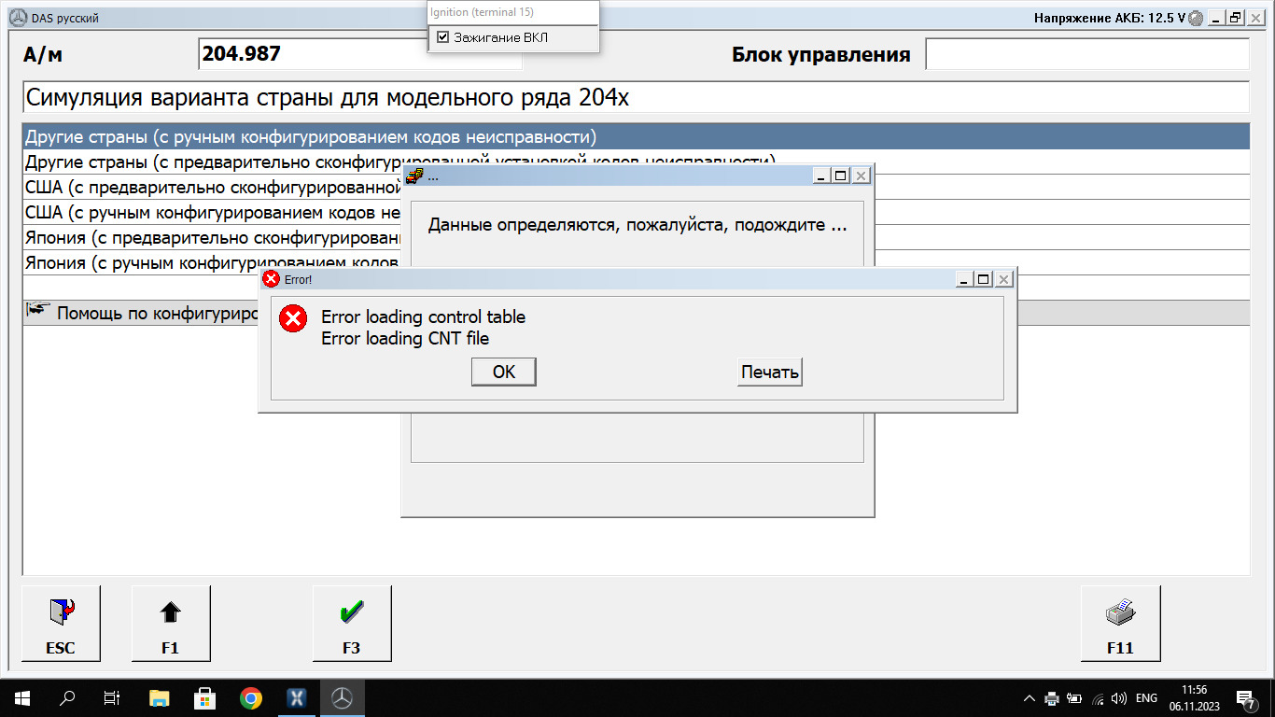The width and height of the screenshot is (1275, 717).
Task: Open Помощь по конфигурированию help row
Action: click(x=140, y=313)
